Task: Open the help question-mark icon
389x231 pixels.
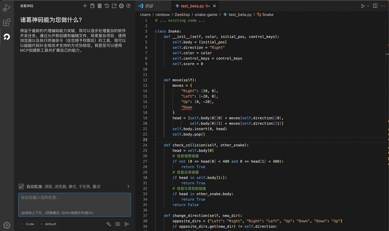Action: click(128, 6)
